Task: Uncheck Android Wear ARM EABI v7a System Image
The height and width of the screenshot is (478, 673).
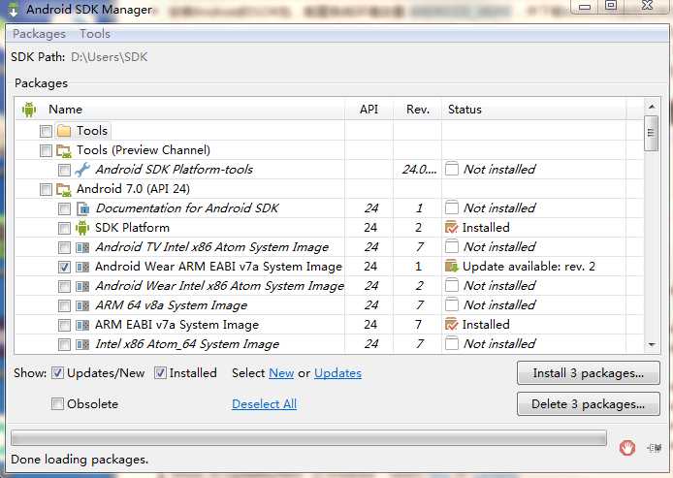Action: click(64, 267)
